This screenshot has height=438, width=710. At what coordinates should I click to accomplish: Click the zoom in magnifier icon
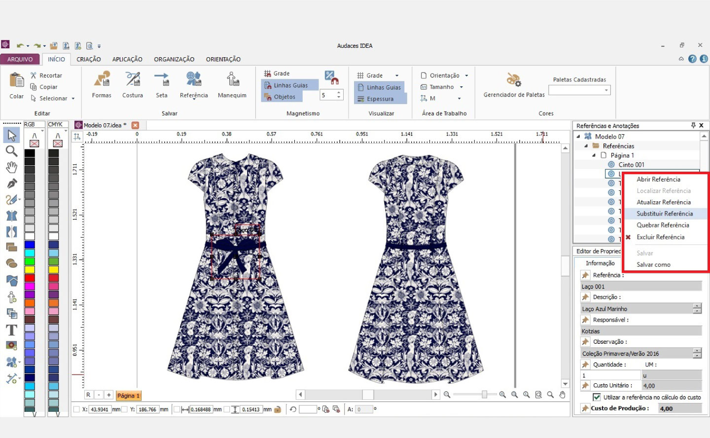click(x=502, y=395)
